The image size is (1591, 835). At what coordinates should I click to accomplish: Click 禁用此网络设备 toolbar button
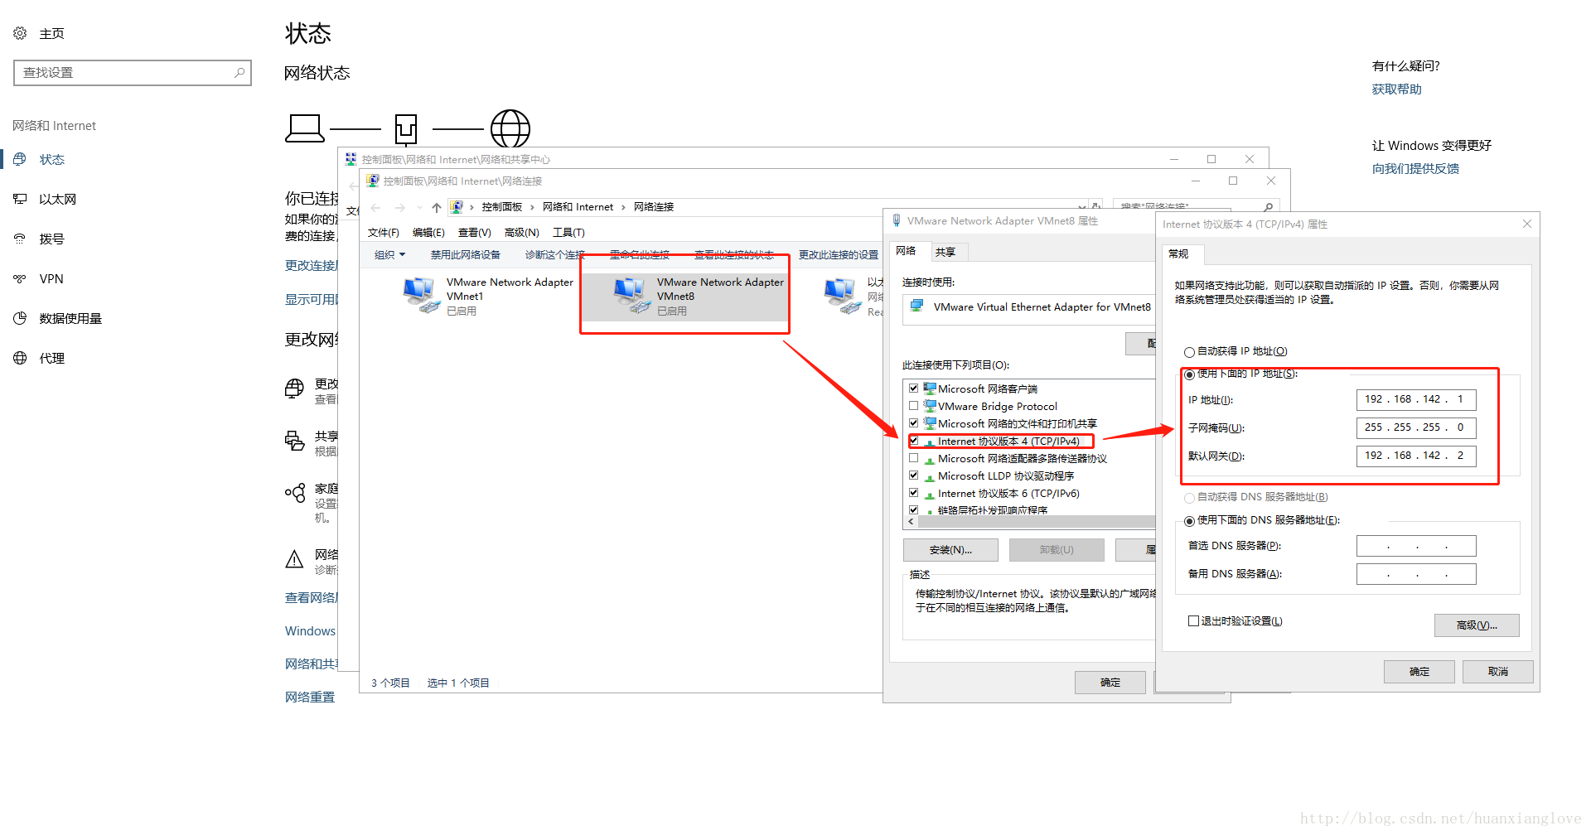(x=466, y=255)
